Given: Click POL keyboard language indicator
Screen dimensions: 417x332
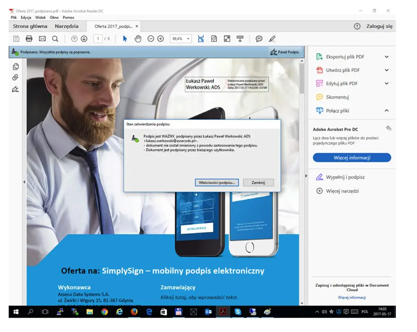Looking at the screenshot, I should (x=364, y=312).
